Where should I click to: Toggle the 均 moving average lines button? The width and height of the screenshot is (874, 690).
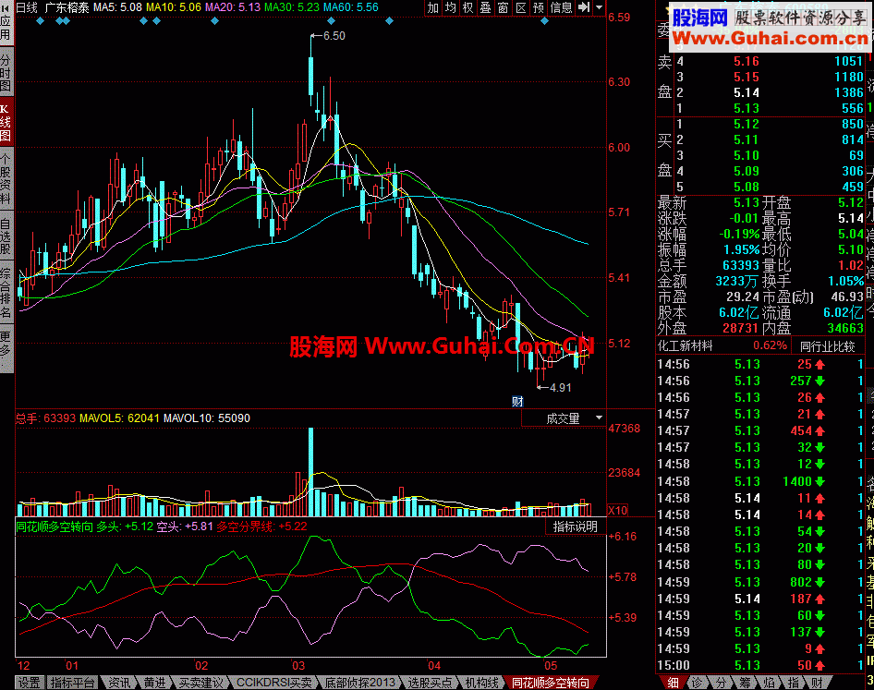pos(450,7)
